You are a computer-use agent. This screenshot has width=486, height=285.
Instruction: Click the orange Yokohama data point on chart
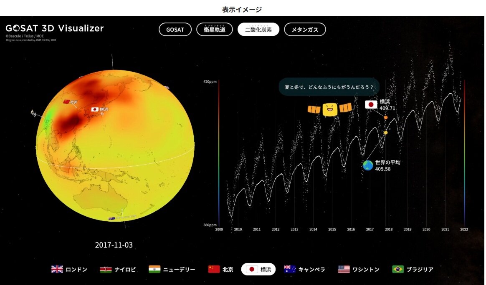[x=385, y=117]
